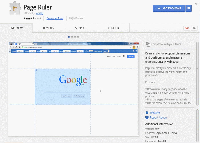The image size is (200, 143).
Task: Open the Support tab
Action: [81, 28]
